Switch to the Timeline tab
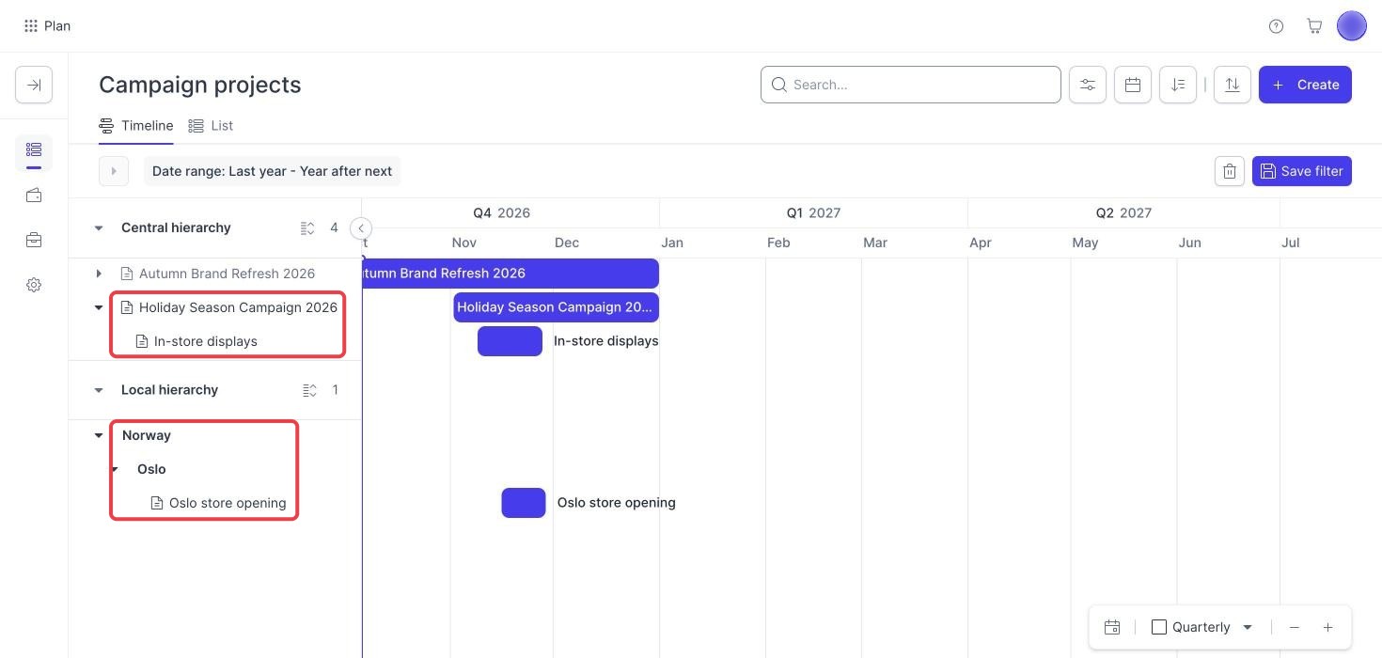Screen dimensions: 1382x658 coord(136,125)
